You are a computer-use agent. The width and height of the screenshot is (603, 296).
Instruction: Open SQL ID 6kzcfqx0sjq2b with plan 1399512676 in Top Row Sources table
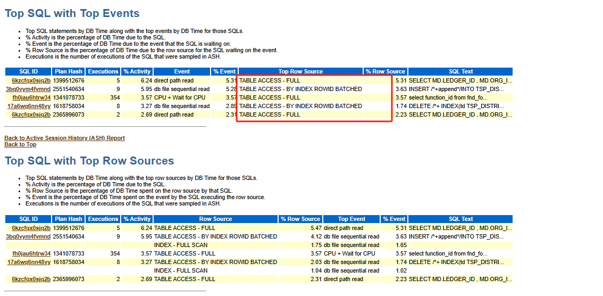tap(31, 228)
